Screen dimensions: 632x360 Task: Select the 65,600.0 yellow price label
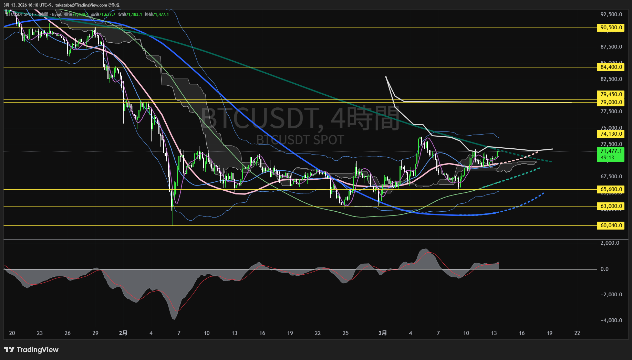pos(611,189)
